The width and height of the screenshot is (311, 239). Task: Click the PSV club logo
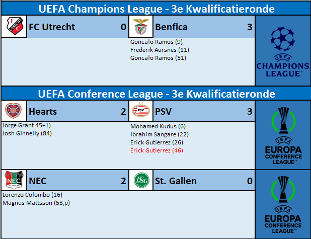pyautogui.click(x=139, y=111)
